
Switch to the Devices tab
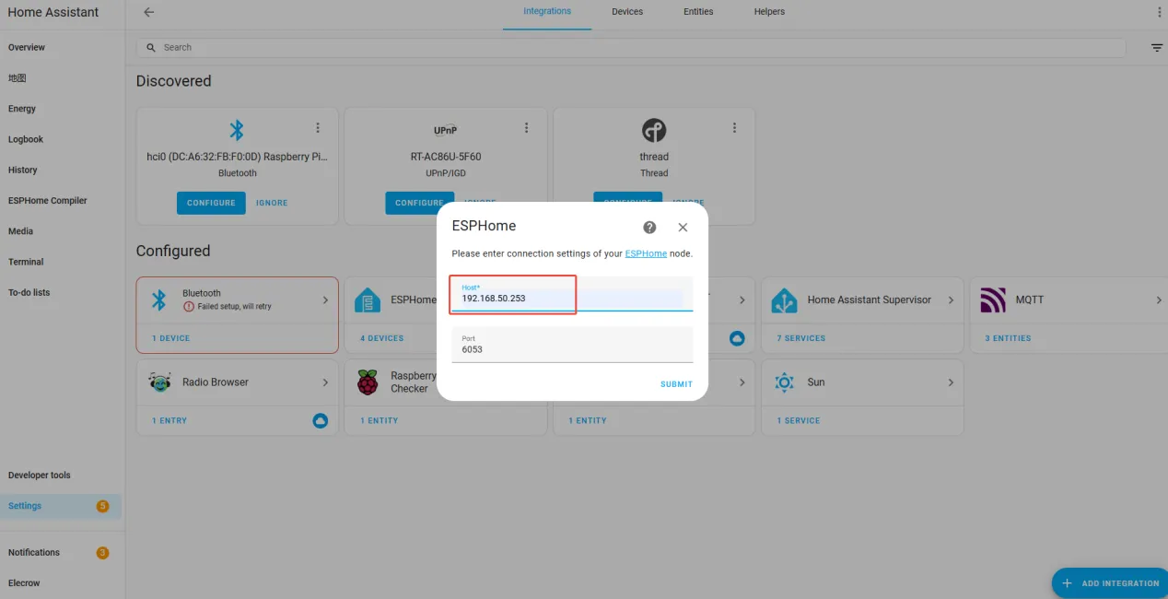coord(627,12)
